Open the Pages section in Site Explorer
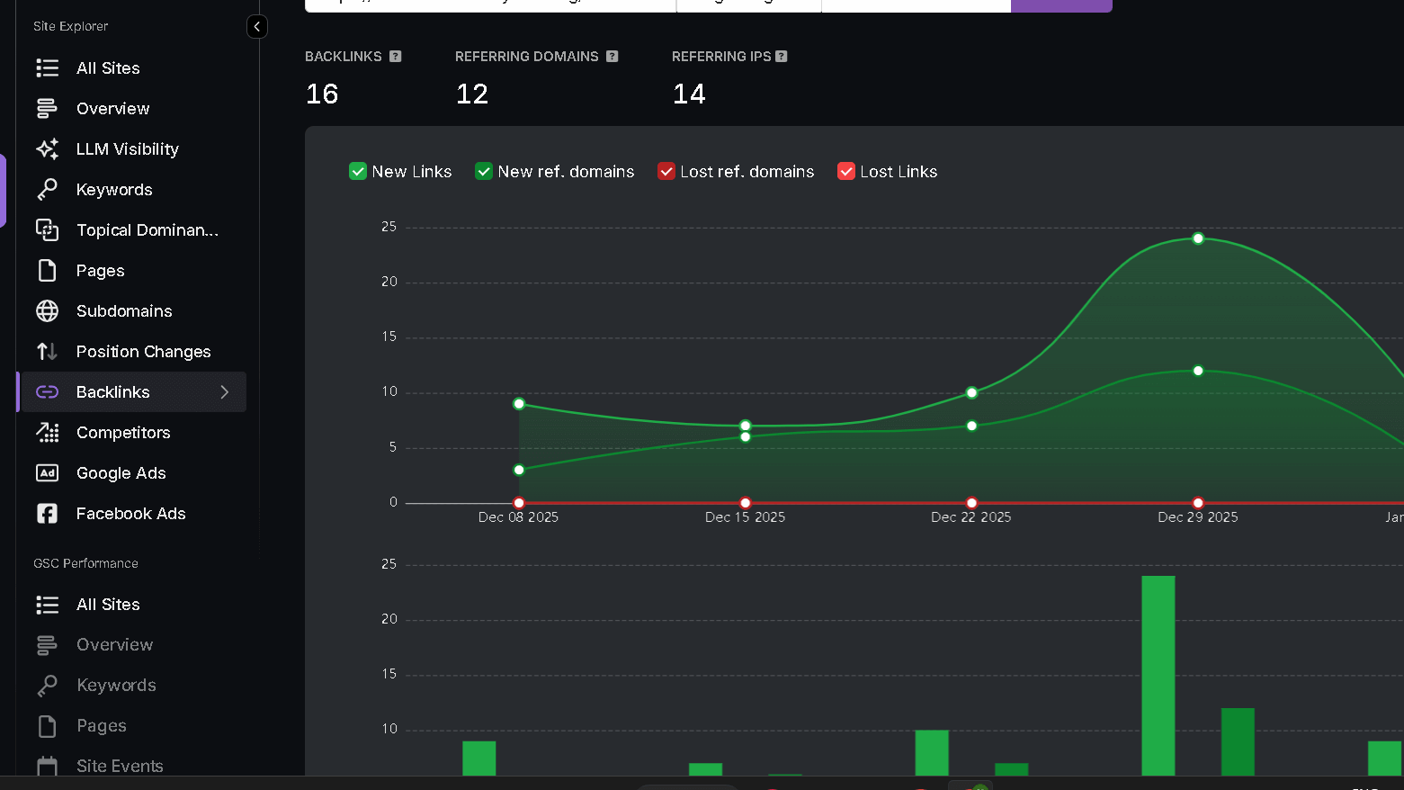 click(101, 270)
